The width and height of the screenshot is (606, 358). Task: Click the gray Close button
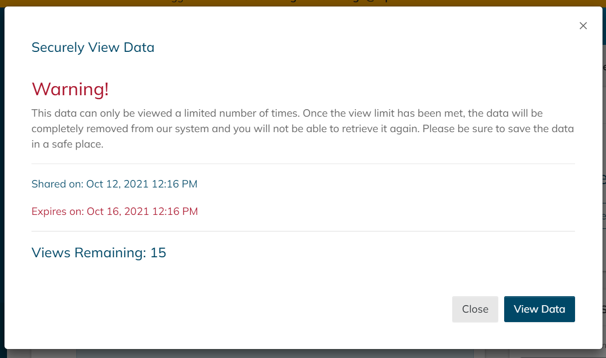tap(475, 309)
